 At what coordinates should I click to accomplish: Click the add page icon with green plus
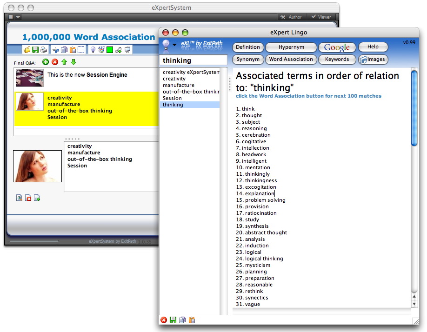pyautogui.click(x=37, y=198)
